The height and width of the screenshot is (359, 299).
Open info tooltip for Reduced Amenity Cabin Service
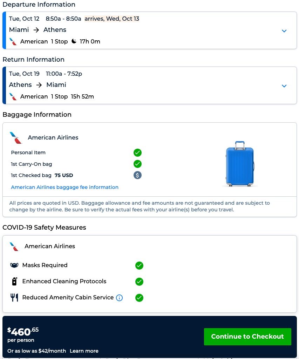[119, 298]
